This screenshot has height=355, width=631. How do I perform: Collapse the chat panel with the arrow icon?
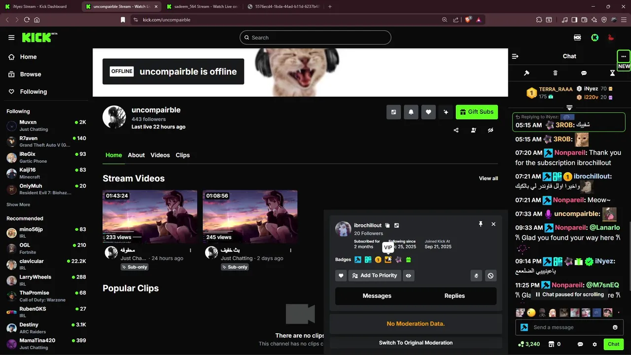(515, 56)
